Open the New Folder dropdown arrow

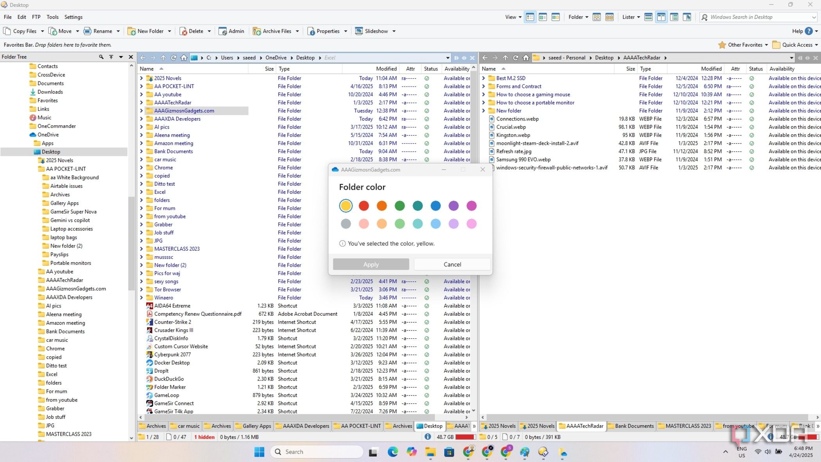[x=169, y=31]
